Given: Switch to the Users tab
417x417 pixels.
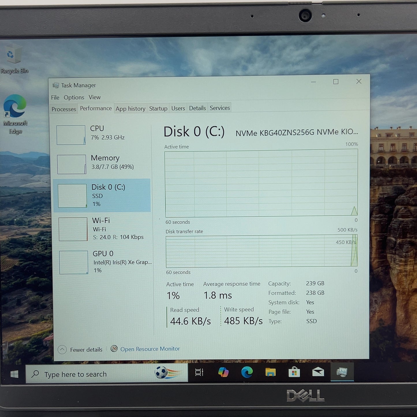Looking at the screenshot, I should (178, 108).
